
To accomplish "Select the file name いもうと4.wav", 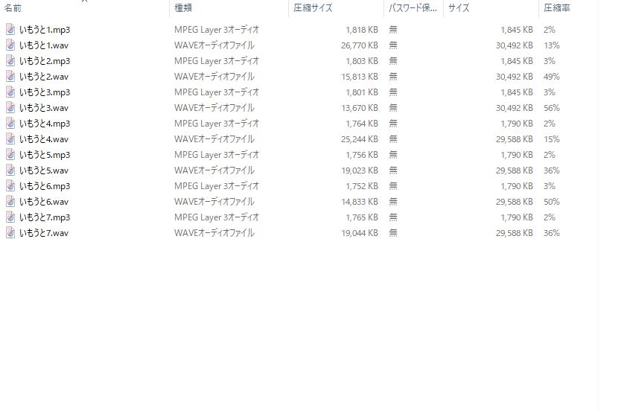I will tap(44, 139).
